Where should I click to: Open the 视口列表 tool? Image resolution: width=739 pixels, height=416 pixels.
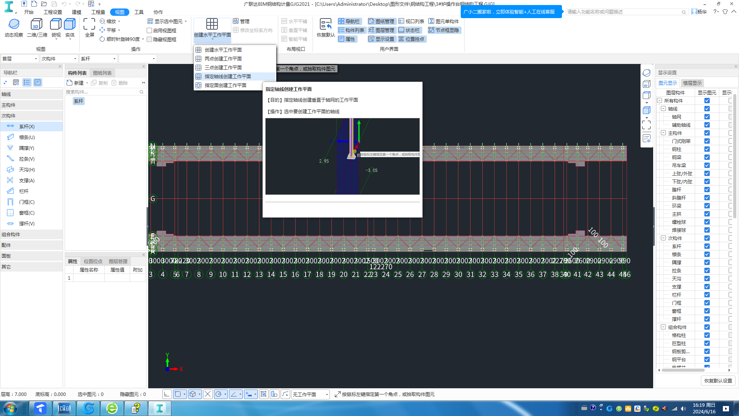[x=411, y=21]
